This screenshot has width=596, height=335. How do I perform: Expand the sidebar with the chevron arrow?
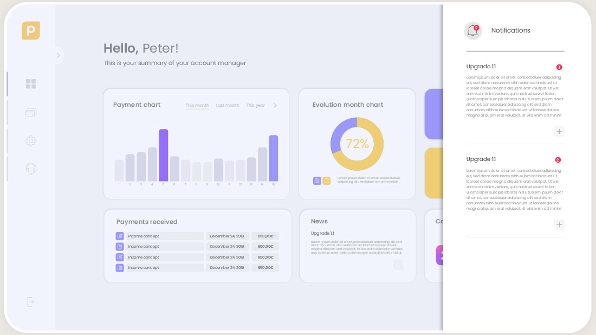pos(58,55)
